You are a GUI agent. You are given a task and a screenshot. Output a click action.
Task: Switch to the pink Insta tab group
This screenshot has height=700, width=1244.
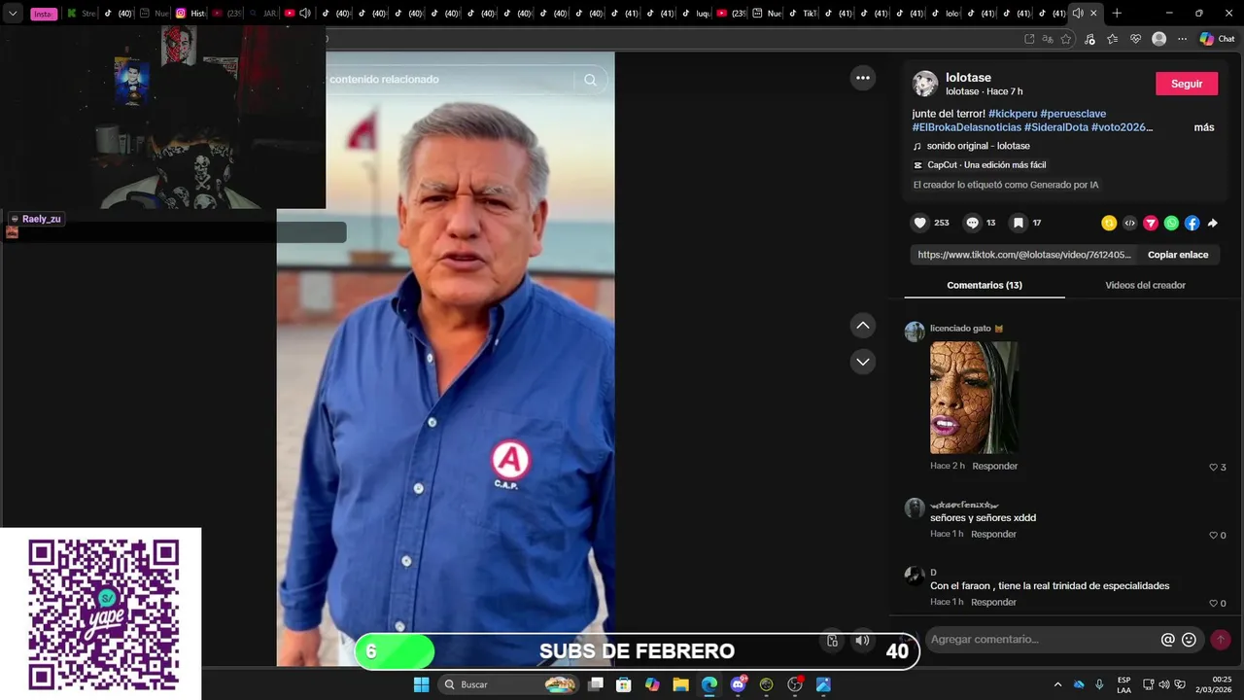click(x=44, y=14)
